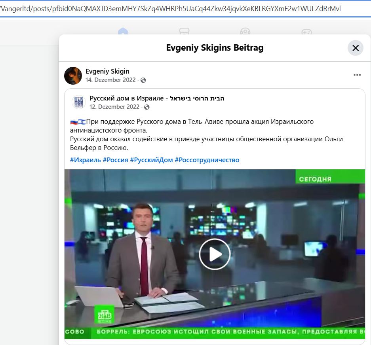Click the 14. Dezember 2022 timestamp
The width and height of the screenshot is (371, 345).
click(110, 80)
